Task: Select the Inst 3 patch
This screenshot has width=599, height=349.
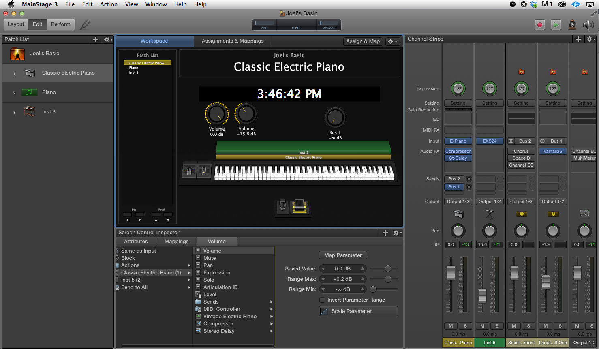Action: tap(58, 112)
